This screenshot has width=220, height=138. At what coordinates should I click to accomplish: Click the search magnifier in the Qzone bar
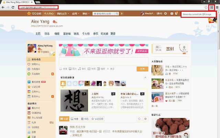(x=117, y=13)
